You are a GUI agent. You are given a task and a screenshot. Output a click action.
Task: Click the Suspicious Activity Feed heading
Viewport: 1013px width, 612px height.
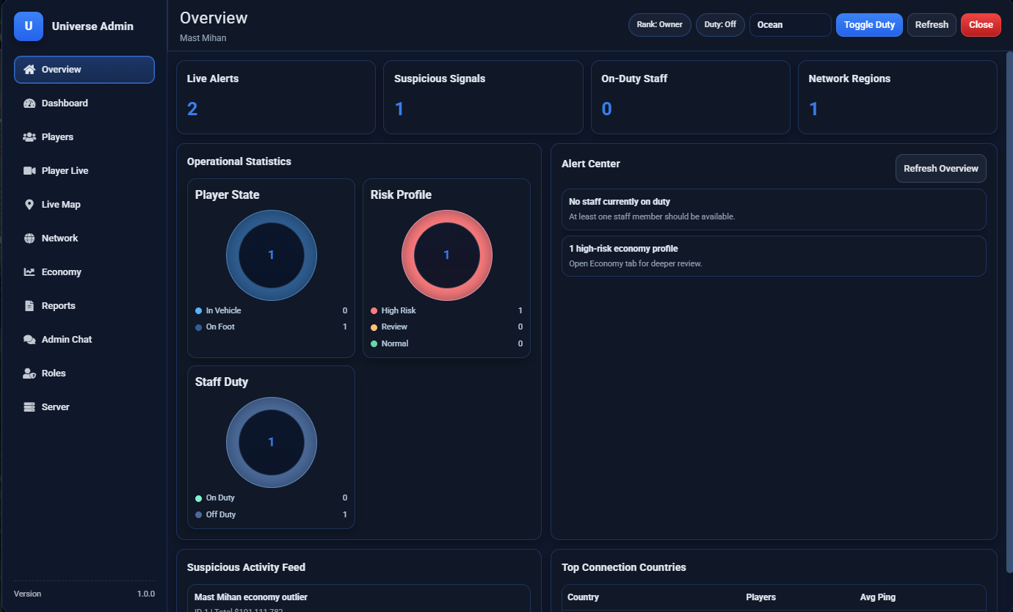(246, 567)
